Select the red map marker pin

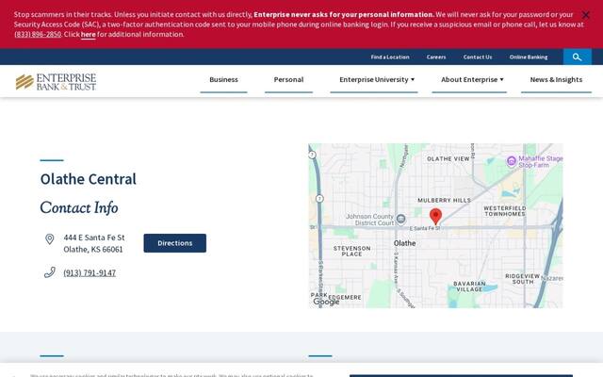(x=435, y=217)
